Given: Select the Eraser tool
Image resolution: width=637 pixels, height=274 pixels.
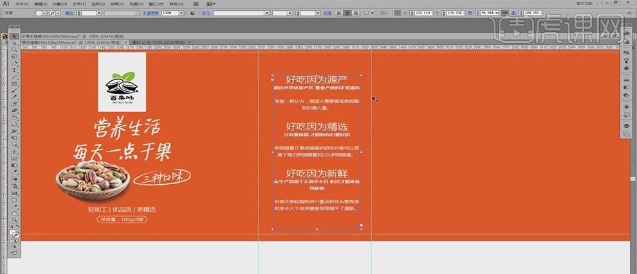Looking at the screenshot, I should 15,110.
